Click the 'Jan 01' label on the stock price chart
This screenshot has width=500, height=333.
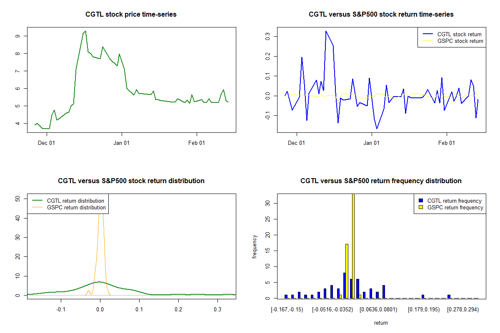coord(121,143)
